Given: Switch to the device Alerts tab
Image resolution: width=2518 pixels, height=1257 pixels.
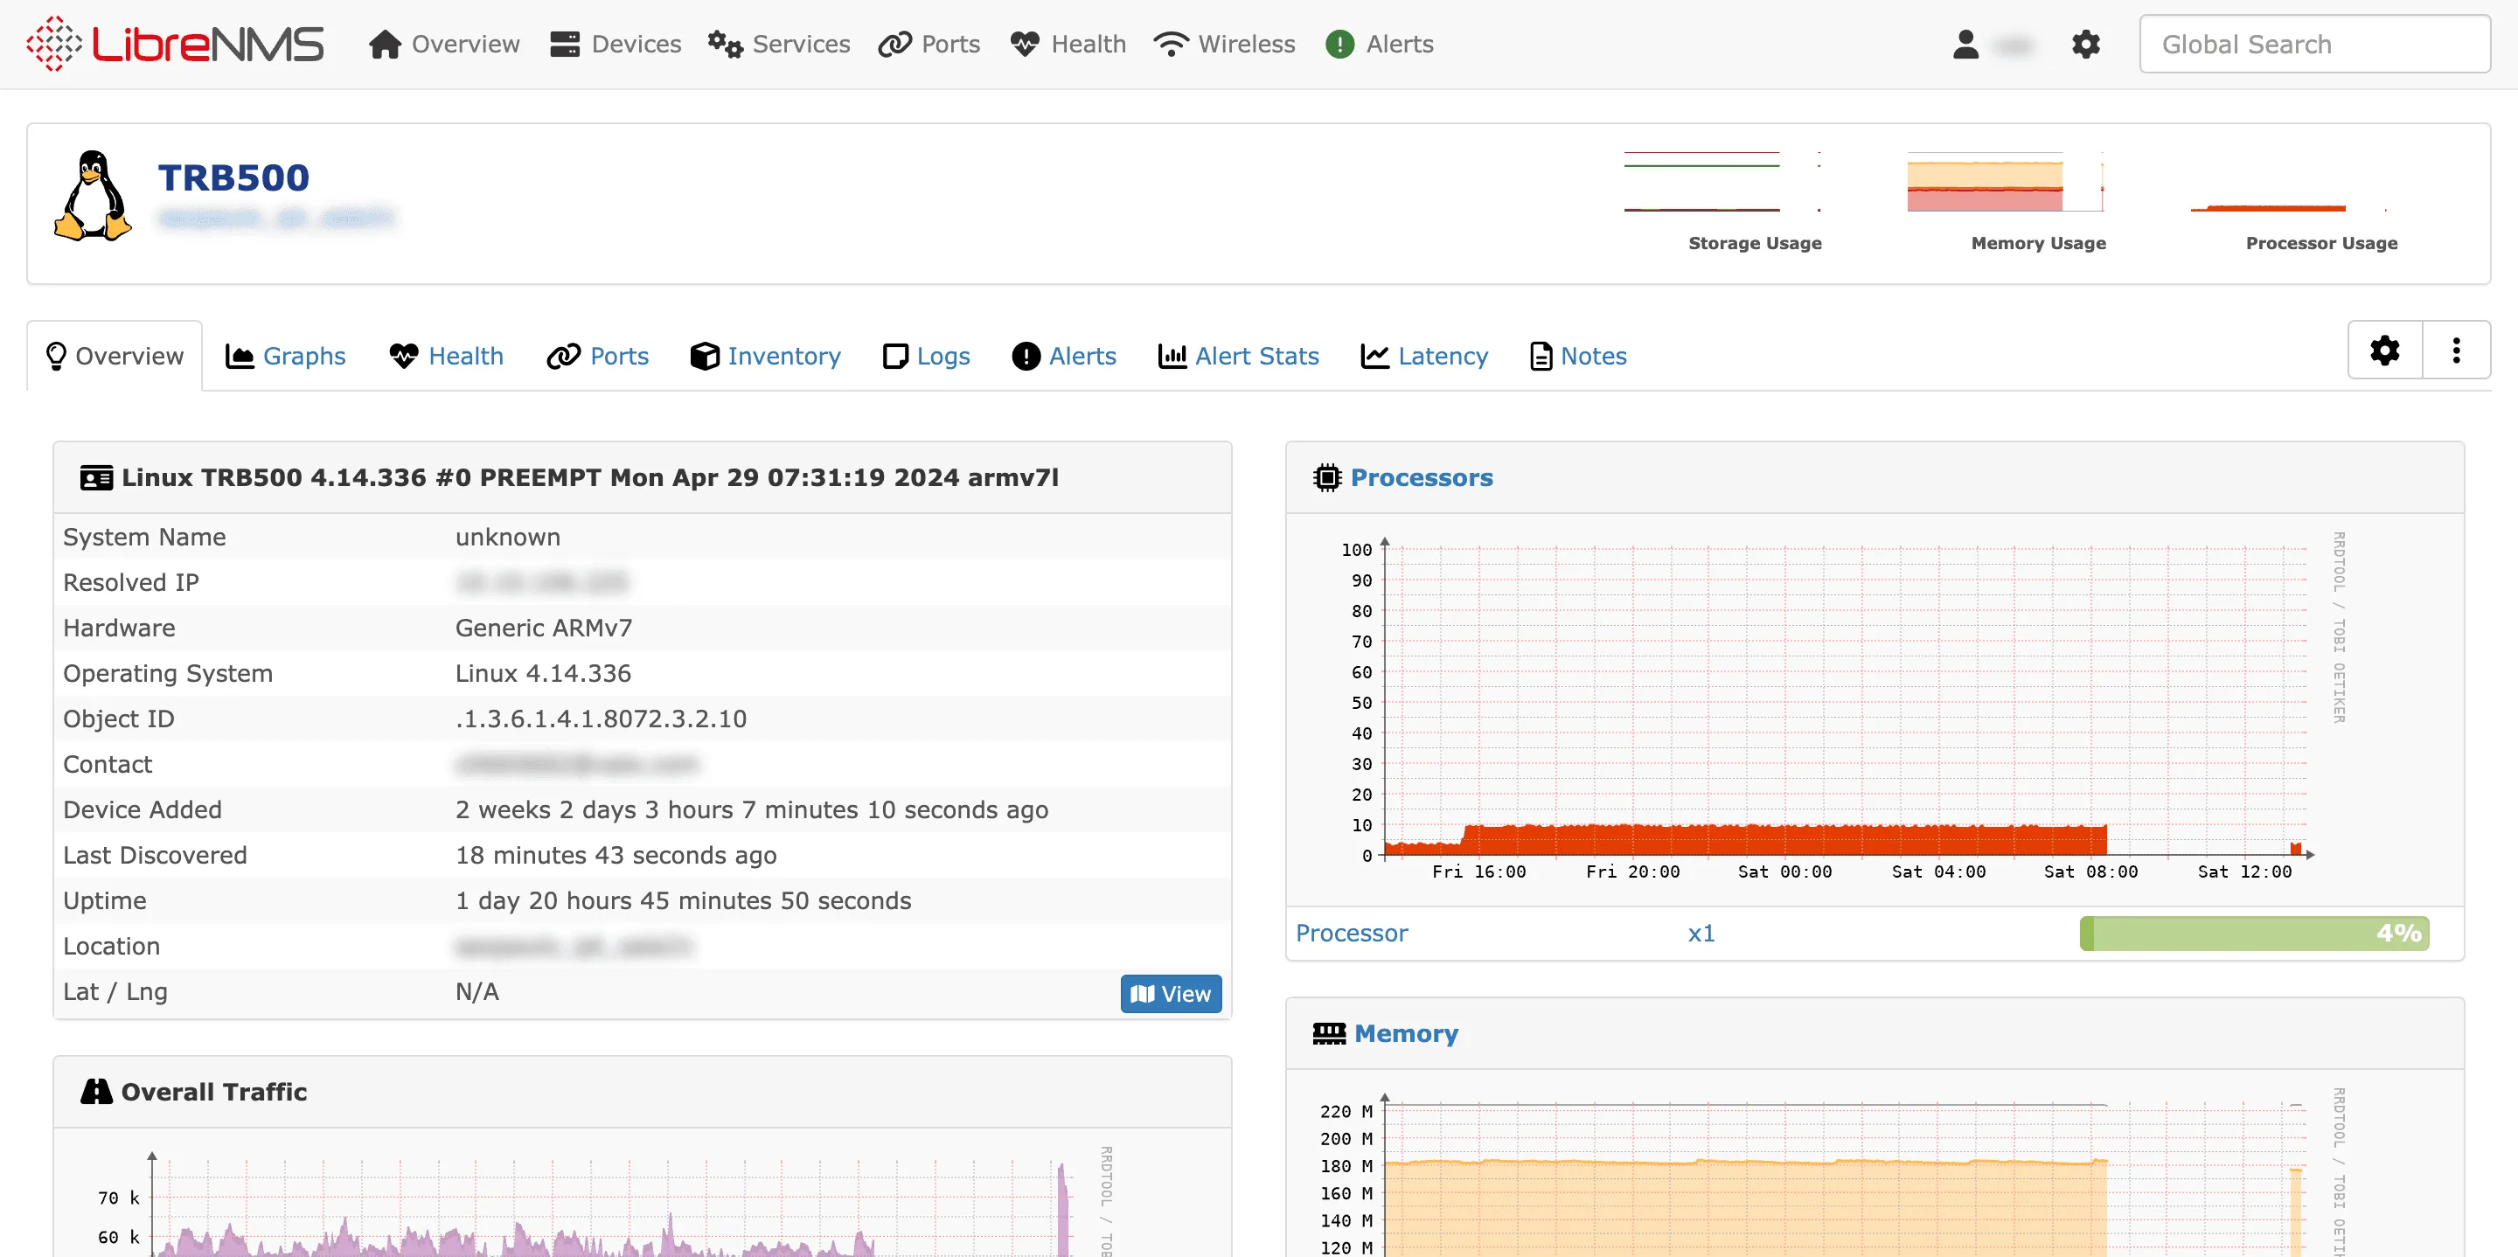Looking at the screenshot, I should (x=1063, y=356).
